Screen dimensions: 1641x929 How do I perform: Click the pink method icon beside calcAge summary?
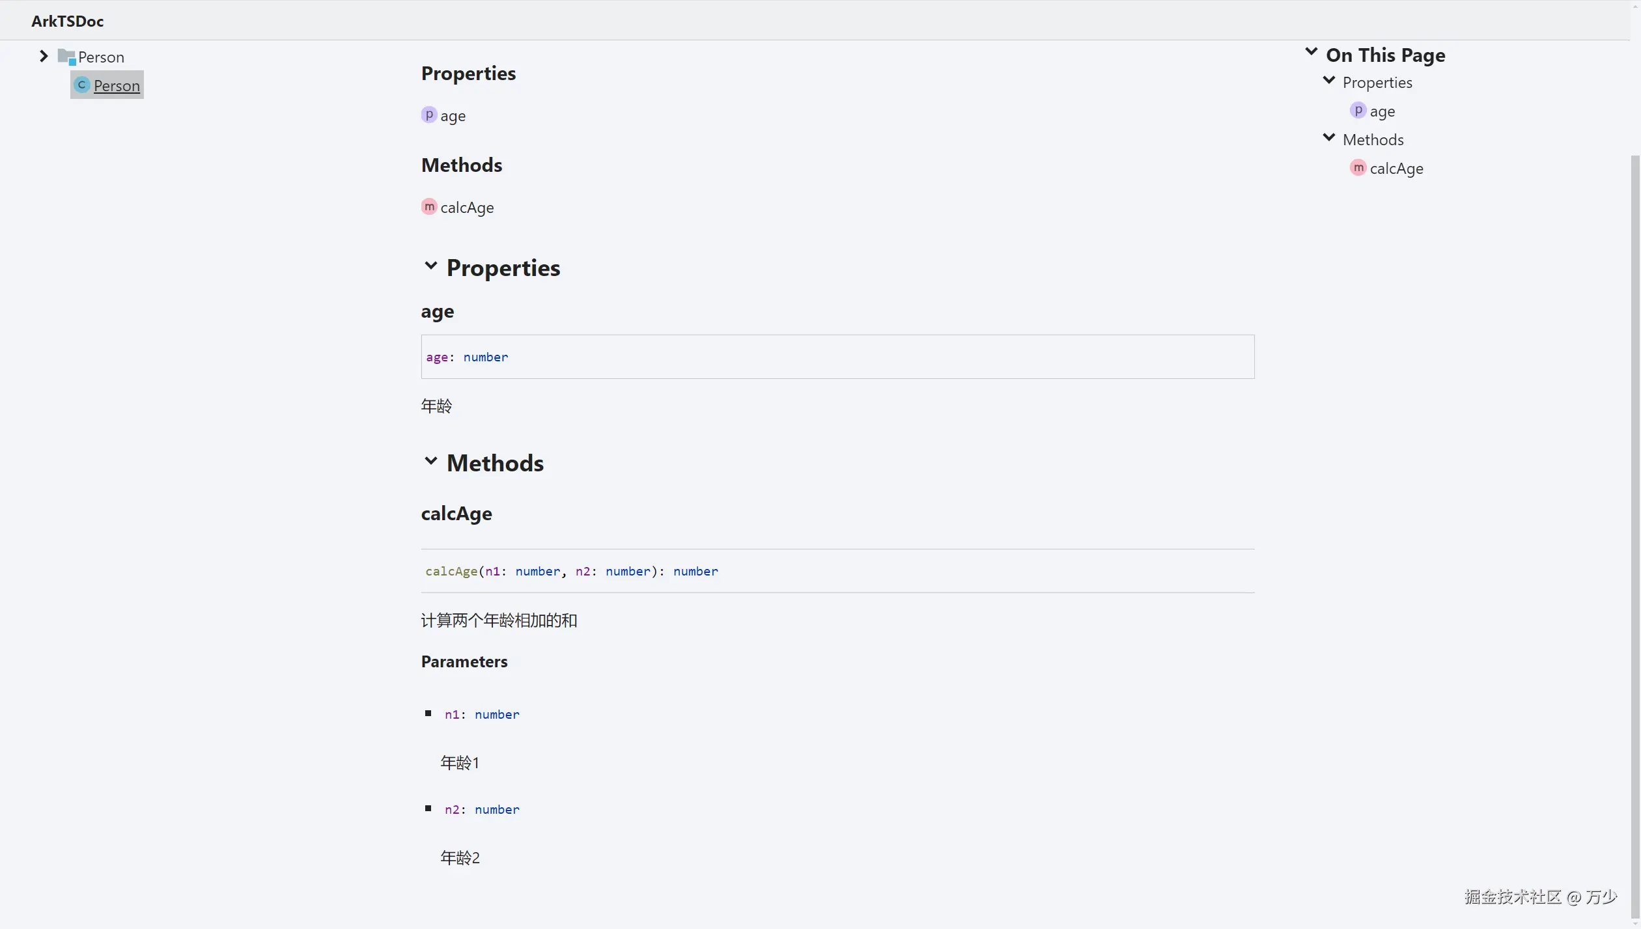[x=428, y=207]
